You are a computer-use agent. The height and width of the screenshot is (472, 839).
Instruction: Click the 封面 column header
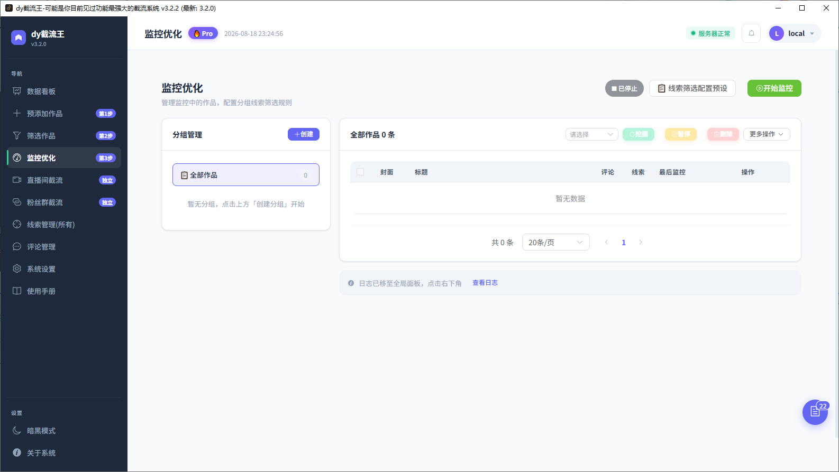point(387,172)
